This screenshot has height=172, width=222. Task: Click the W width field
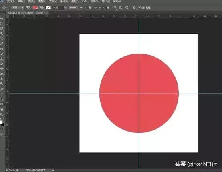(88, 8)
